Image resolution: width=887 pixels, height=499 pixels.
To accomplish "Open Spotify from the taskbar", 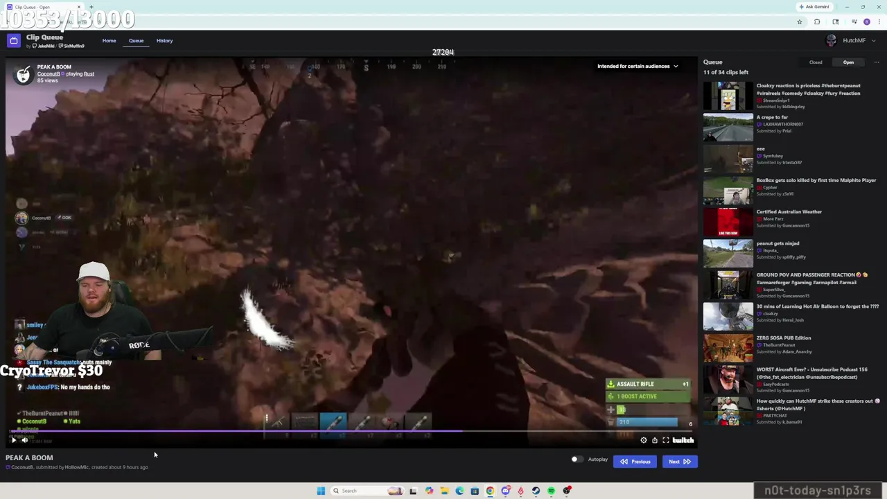I will click(551, 491).
